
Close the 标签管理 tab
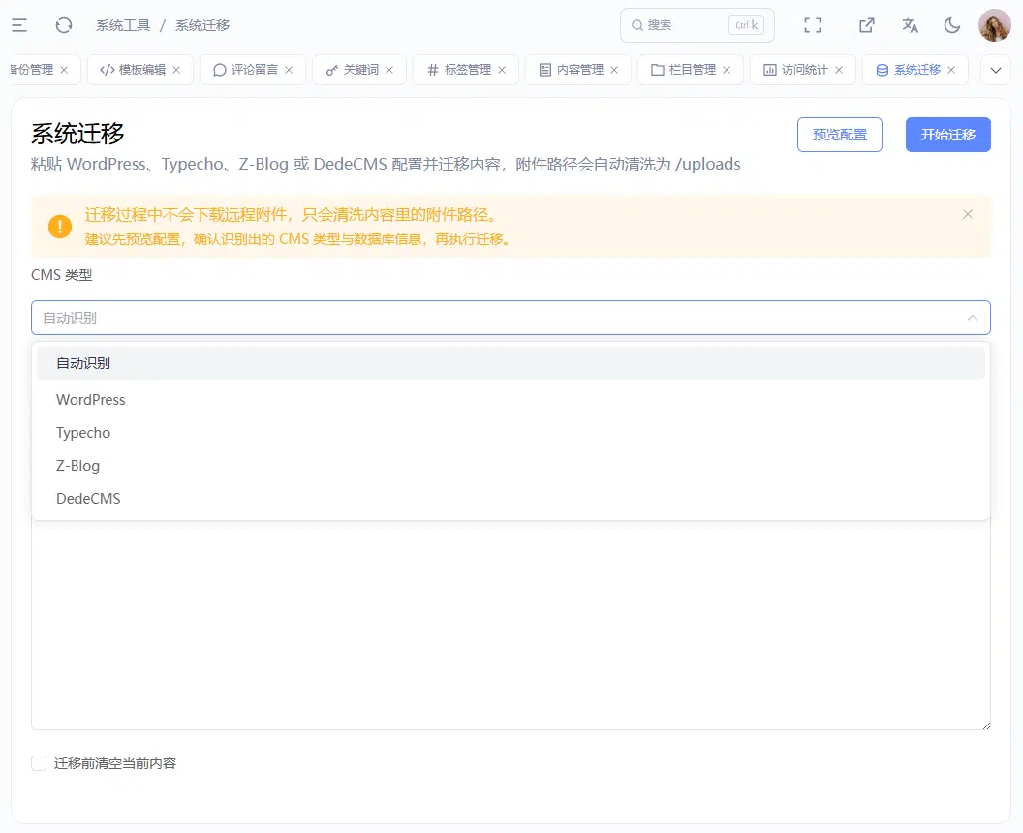tap(502, 70)
